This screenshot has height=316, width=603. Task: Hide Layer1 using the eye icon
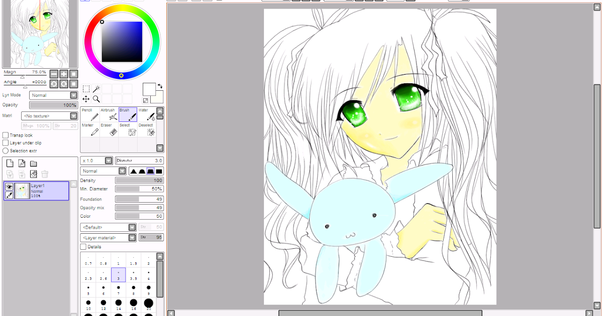coord(9,186)
